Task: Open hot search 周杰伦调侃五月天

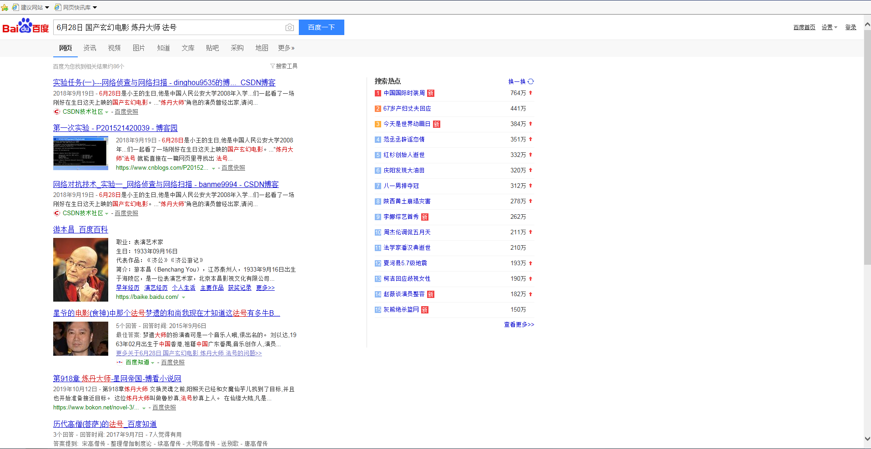Action: tap(407, 232)
